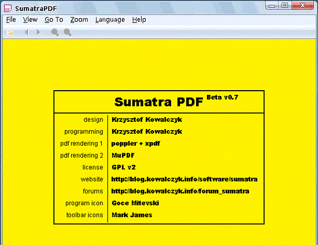Open the forum_sumatra forums link
The image size is (318, 245).
180,191
